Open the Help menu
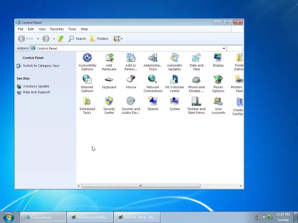This screenshot has width=298, height=223. pos(84,29)
